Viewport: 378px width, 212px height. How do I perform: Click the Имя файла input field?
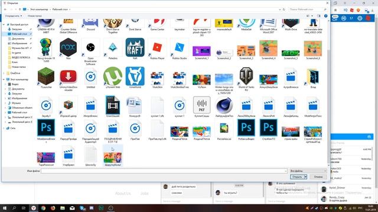coord(164,171)
